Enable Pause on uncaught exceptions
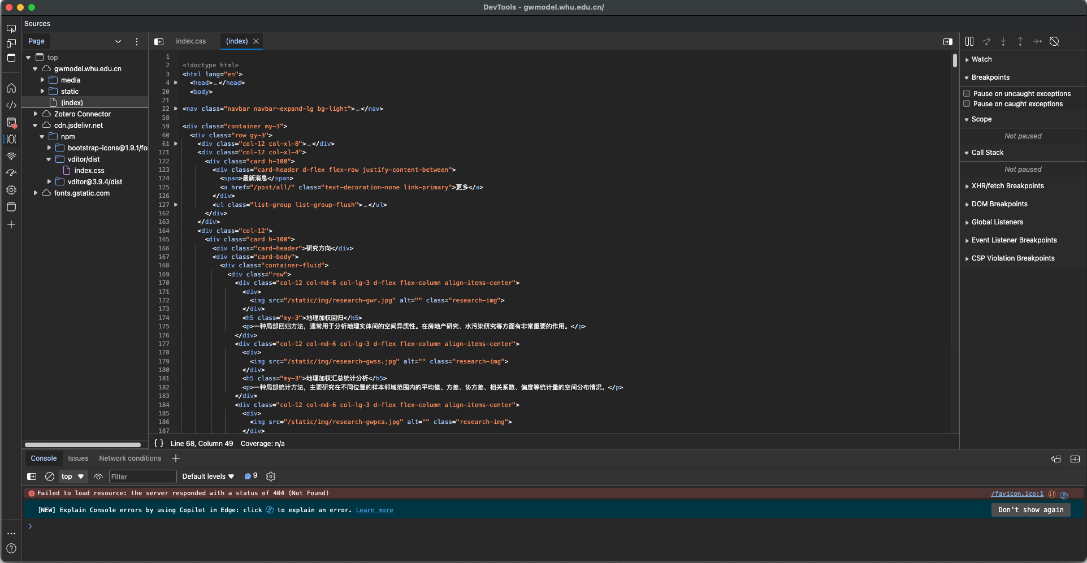This screenshot has width=1087, height=563. pyautogui.click(x=967, y=94)
